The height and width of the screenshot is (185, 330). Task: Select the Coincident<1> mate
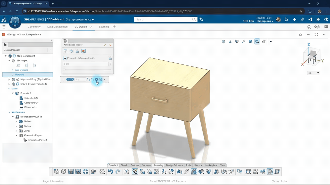coord(31,98)
